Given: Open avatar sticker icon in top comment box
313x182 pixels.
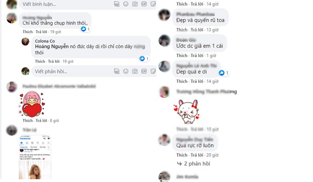Looking at the screenshot, I should pyautogui.click(x=117, y=4).
